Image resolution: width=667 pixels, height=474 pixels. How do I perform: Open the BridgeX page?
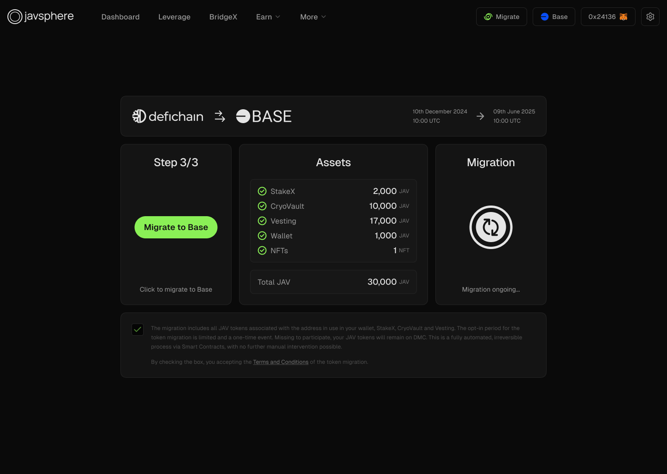pyautogui.click(x=223, y=17)
